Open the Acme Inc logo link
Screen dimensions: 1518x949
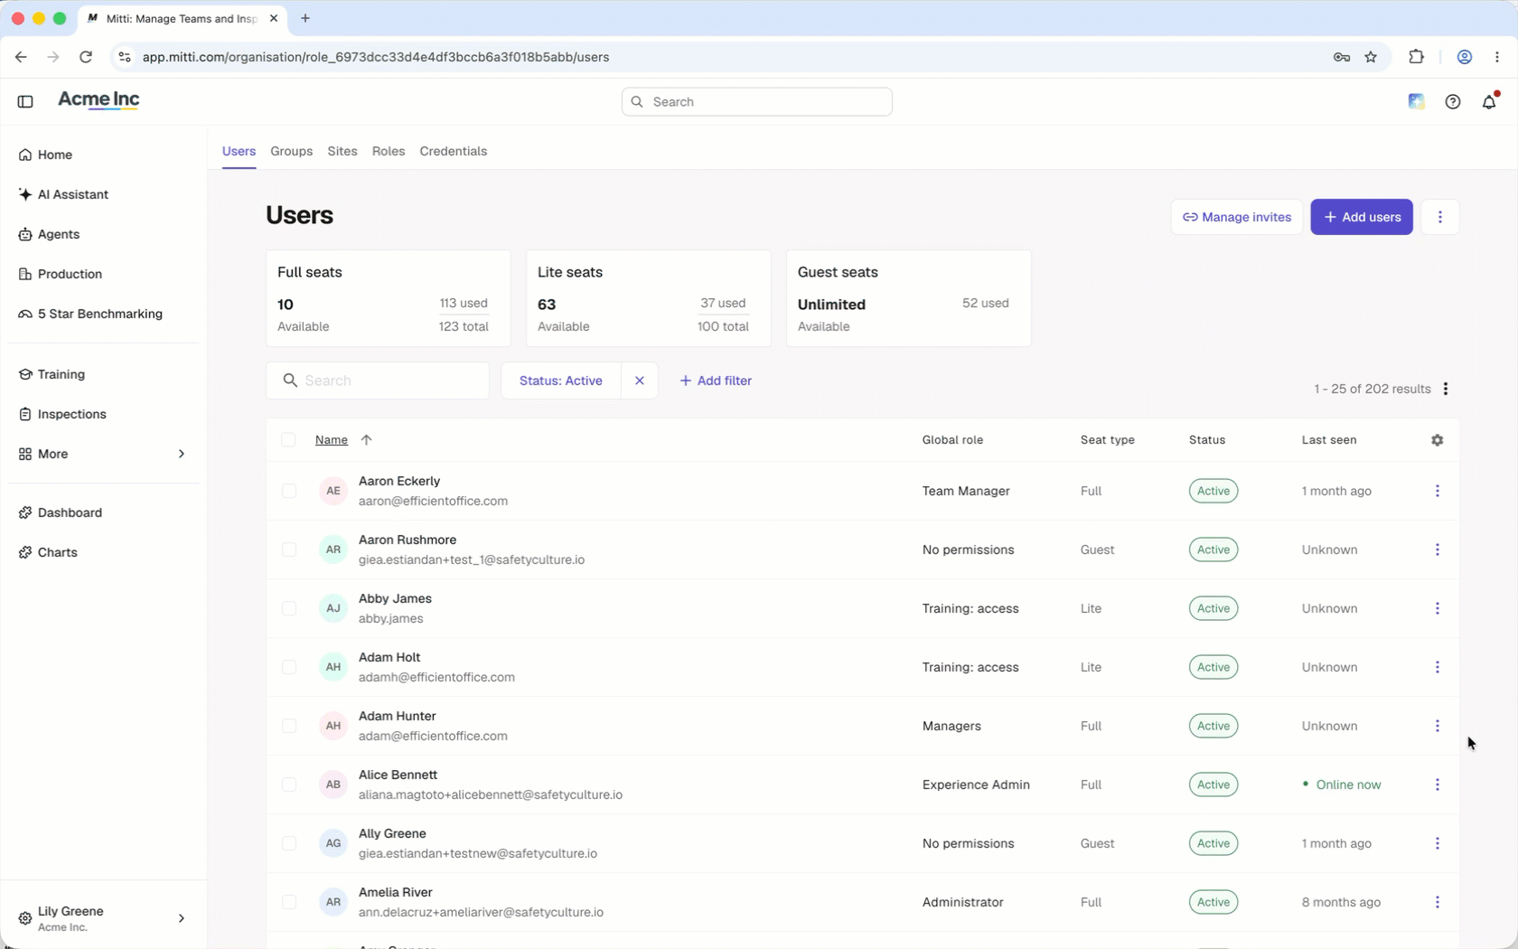(98, 100)
